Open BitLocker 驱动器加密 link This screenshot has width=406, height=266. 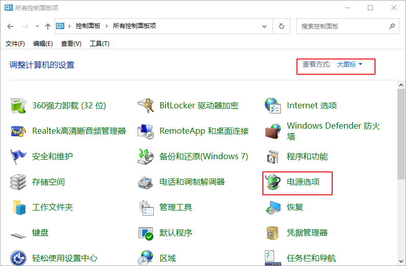click(x=199, y=105)
